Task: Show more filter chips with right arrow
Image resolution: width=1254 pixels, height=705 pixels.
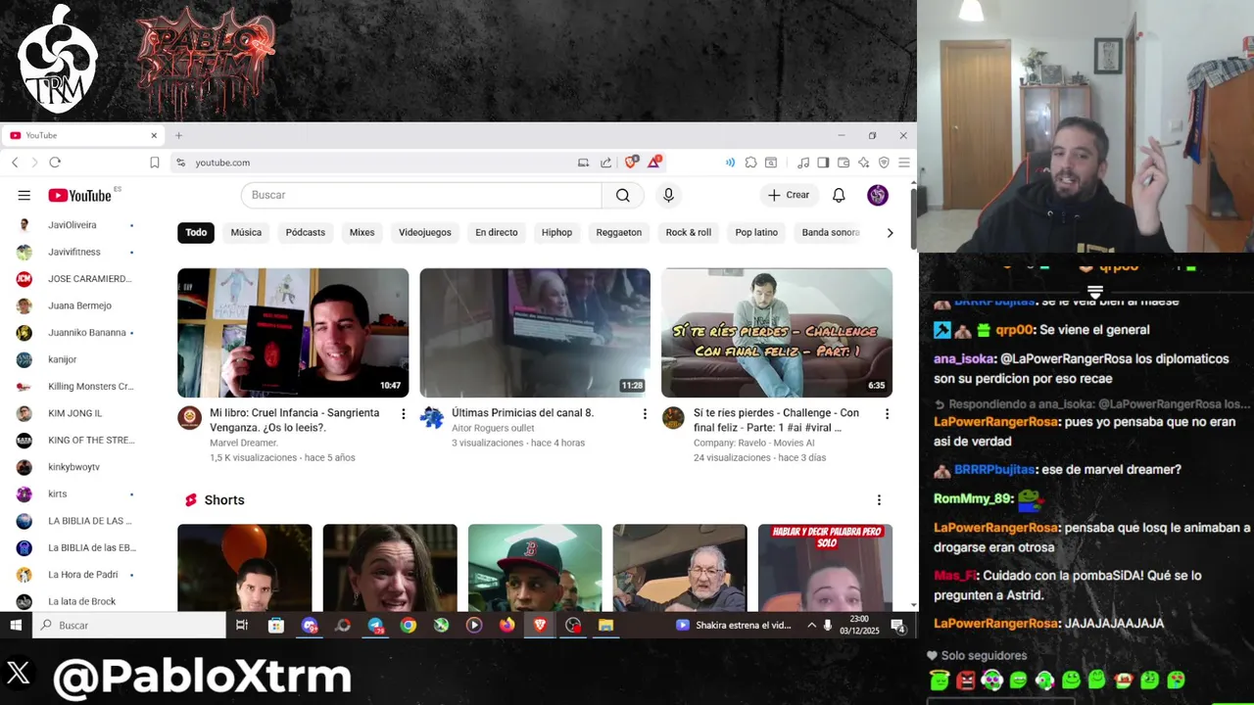Action: coord(890,233)
